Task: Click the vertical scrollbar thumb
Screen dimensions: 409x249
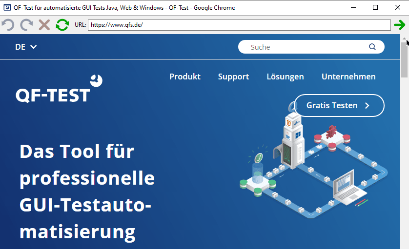Action: point(404,59)
